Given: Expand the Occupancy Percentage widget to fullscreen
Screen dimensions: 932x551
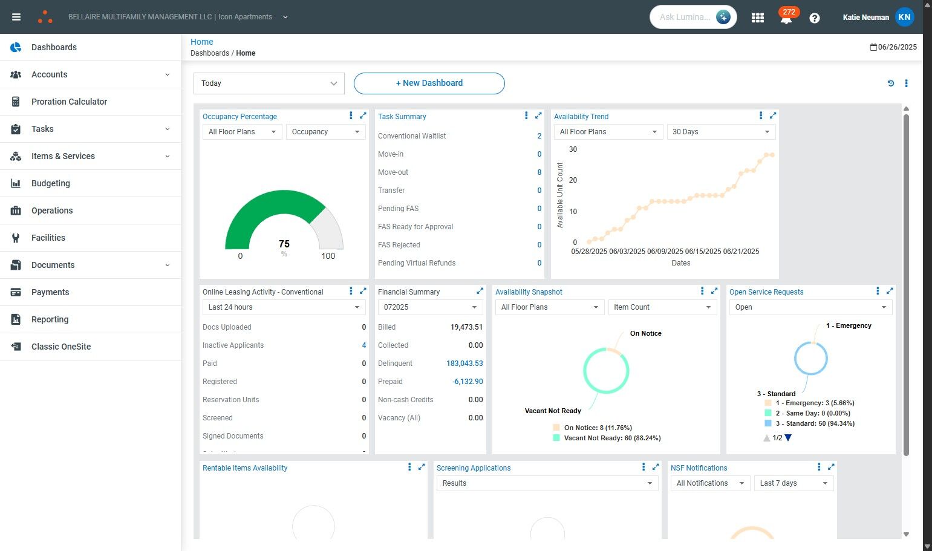Looking at the screenshot, I should (x=363, y=116).
